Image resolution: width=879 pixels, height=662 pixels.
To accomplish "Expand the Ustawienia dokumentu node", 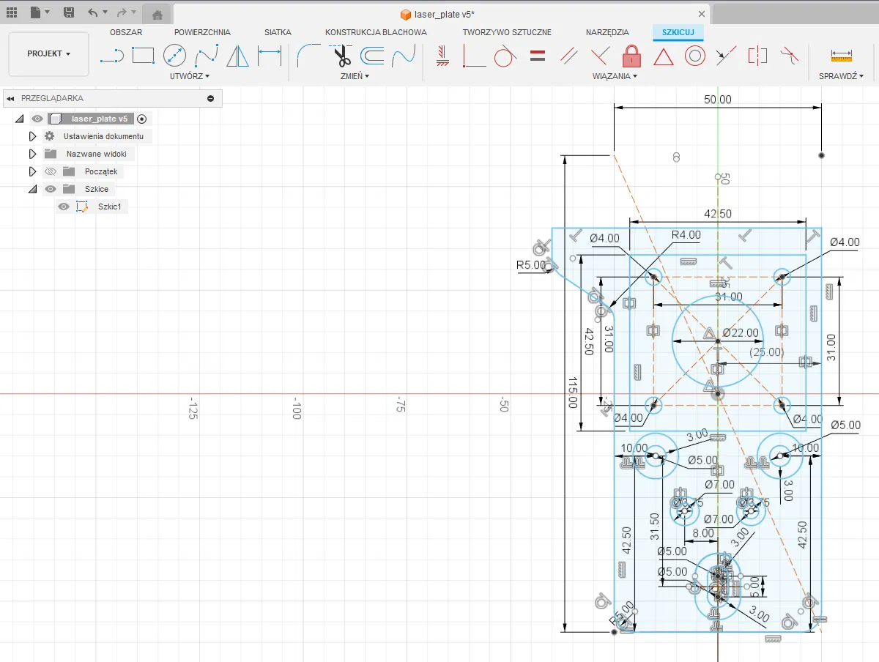I will [x=32, y=137].
